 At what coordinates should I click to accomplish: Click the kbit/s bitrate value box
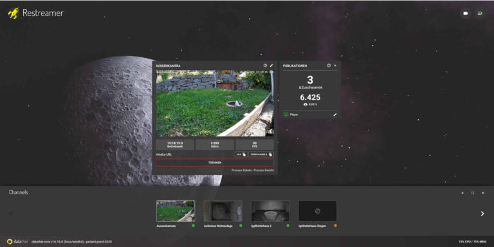215,145
